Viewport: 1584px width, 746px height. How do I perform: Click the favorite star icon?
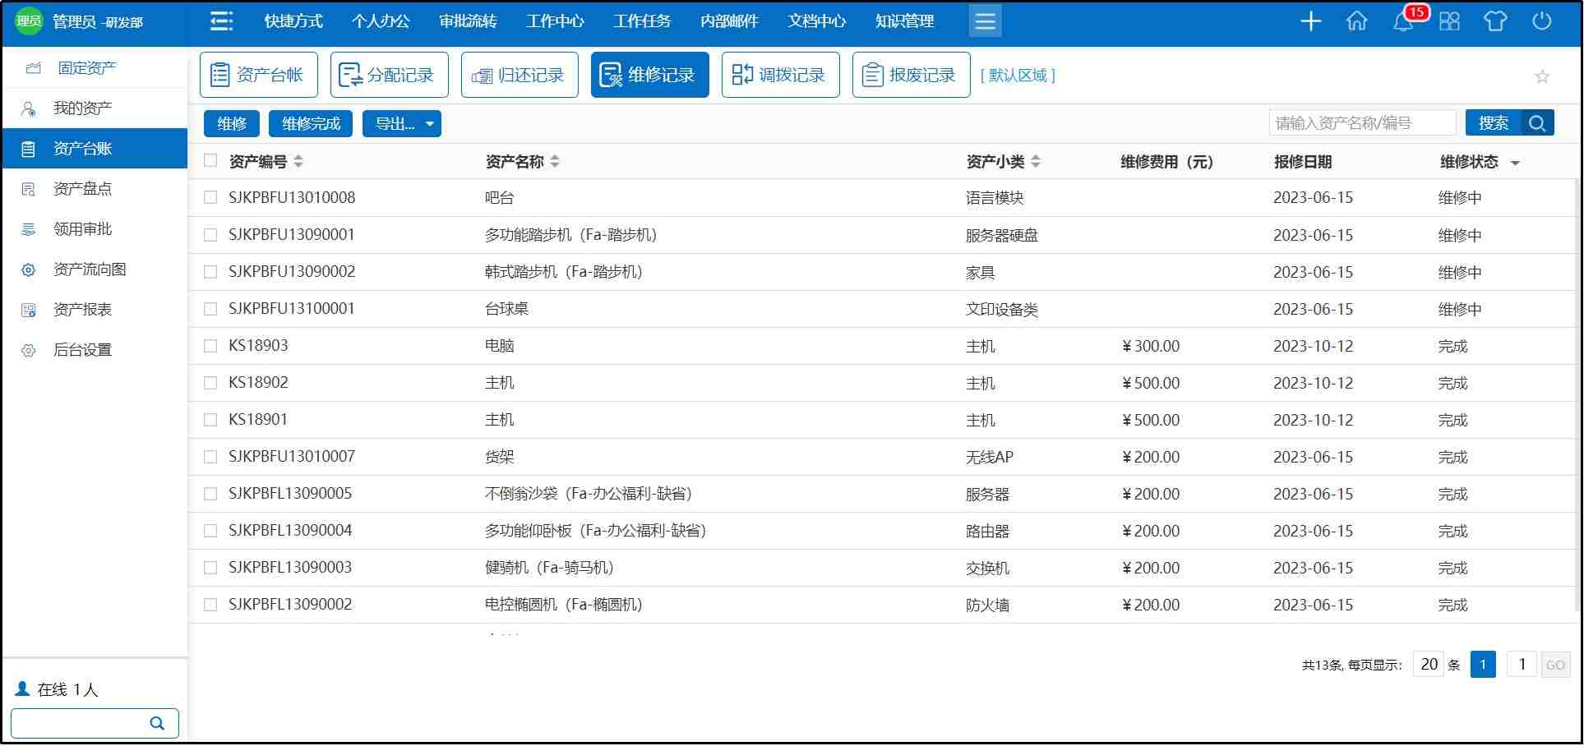point(1542,76)
